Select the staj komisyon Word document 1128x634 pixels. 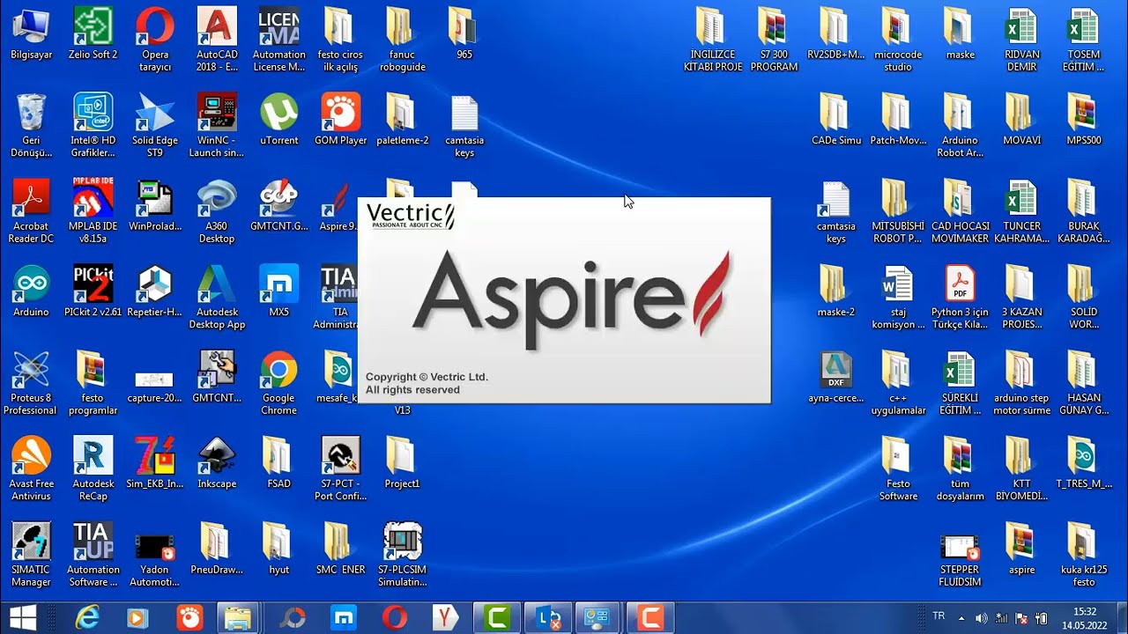click(x=898, y=299)
